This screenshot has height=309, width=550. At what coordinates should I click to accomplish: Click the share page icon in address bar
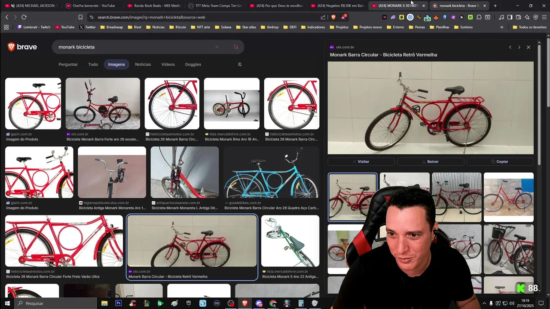point(323,17)
